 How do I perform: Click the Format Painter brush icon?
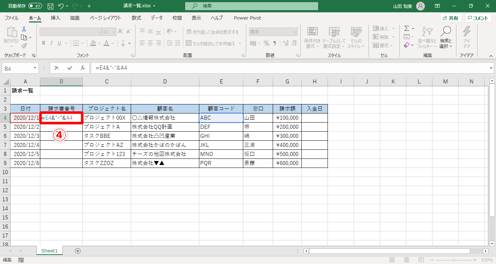point(24,46)
